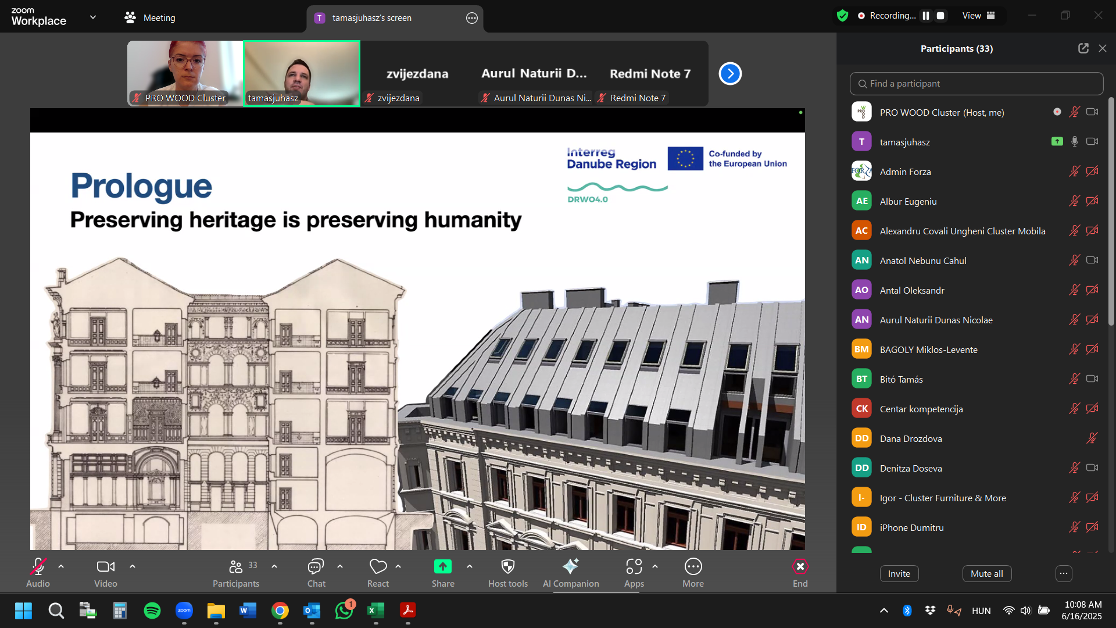Toggle Dana Drozdova microphone icon
Image resolution: width=1116 pixels, height=628 pixels.
[x=1092, y=438]
